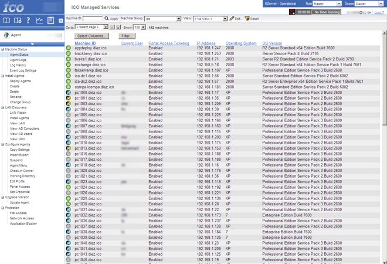Viewport: 387px width, 264px height.
Task: Open Set Credential in sidebar
Action: [x=20, y=192]
